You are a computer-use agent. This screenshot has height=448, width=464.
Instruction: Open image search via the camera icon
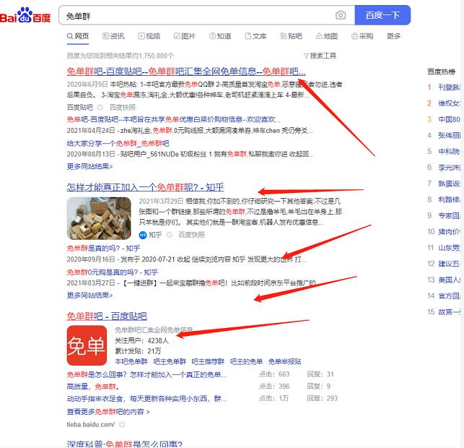click(341, 15)
